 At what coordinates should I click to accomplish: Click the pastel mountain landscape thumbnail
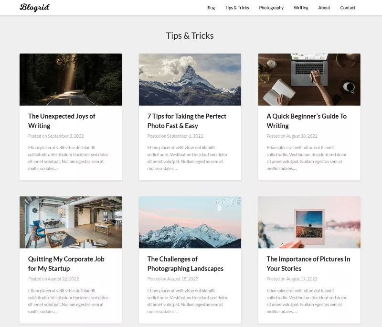click(190, 222)
